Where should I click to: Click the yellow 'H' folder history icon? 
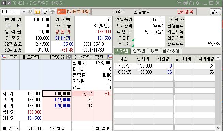38,12
